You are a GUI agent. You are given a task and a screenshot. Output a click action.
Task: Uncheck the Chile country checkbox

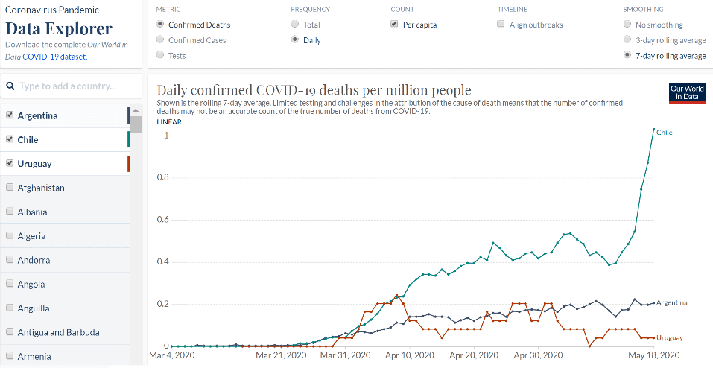pos(10,139)
